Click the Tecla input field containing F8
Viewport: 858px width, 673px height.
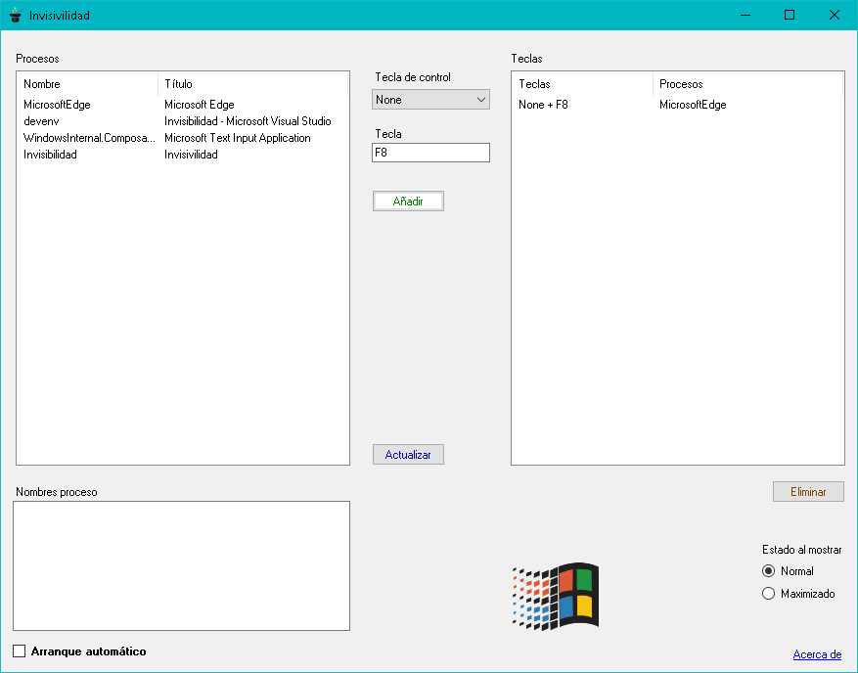pos(430,153)
